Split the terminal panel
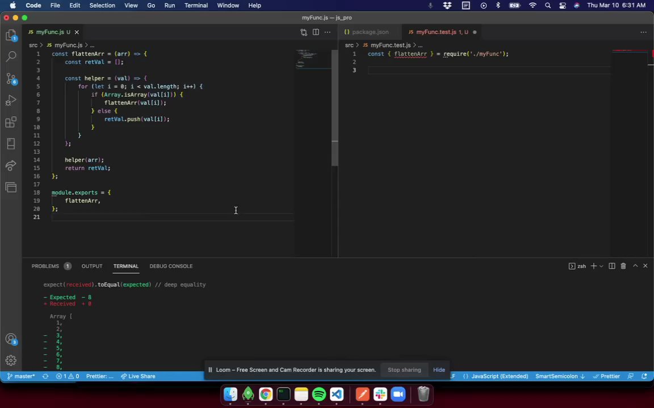Image resolution: width=654 pixels, height=408 pixels. 612,266
